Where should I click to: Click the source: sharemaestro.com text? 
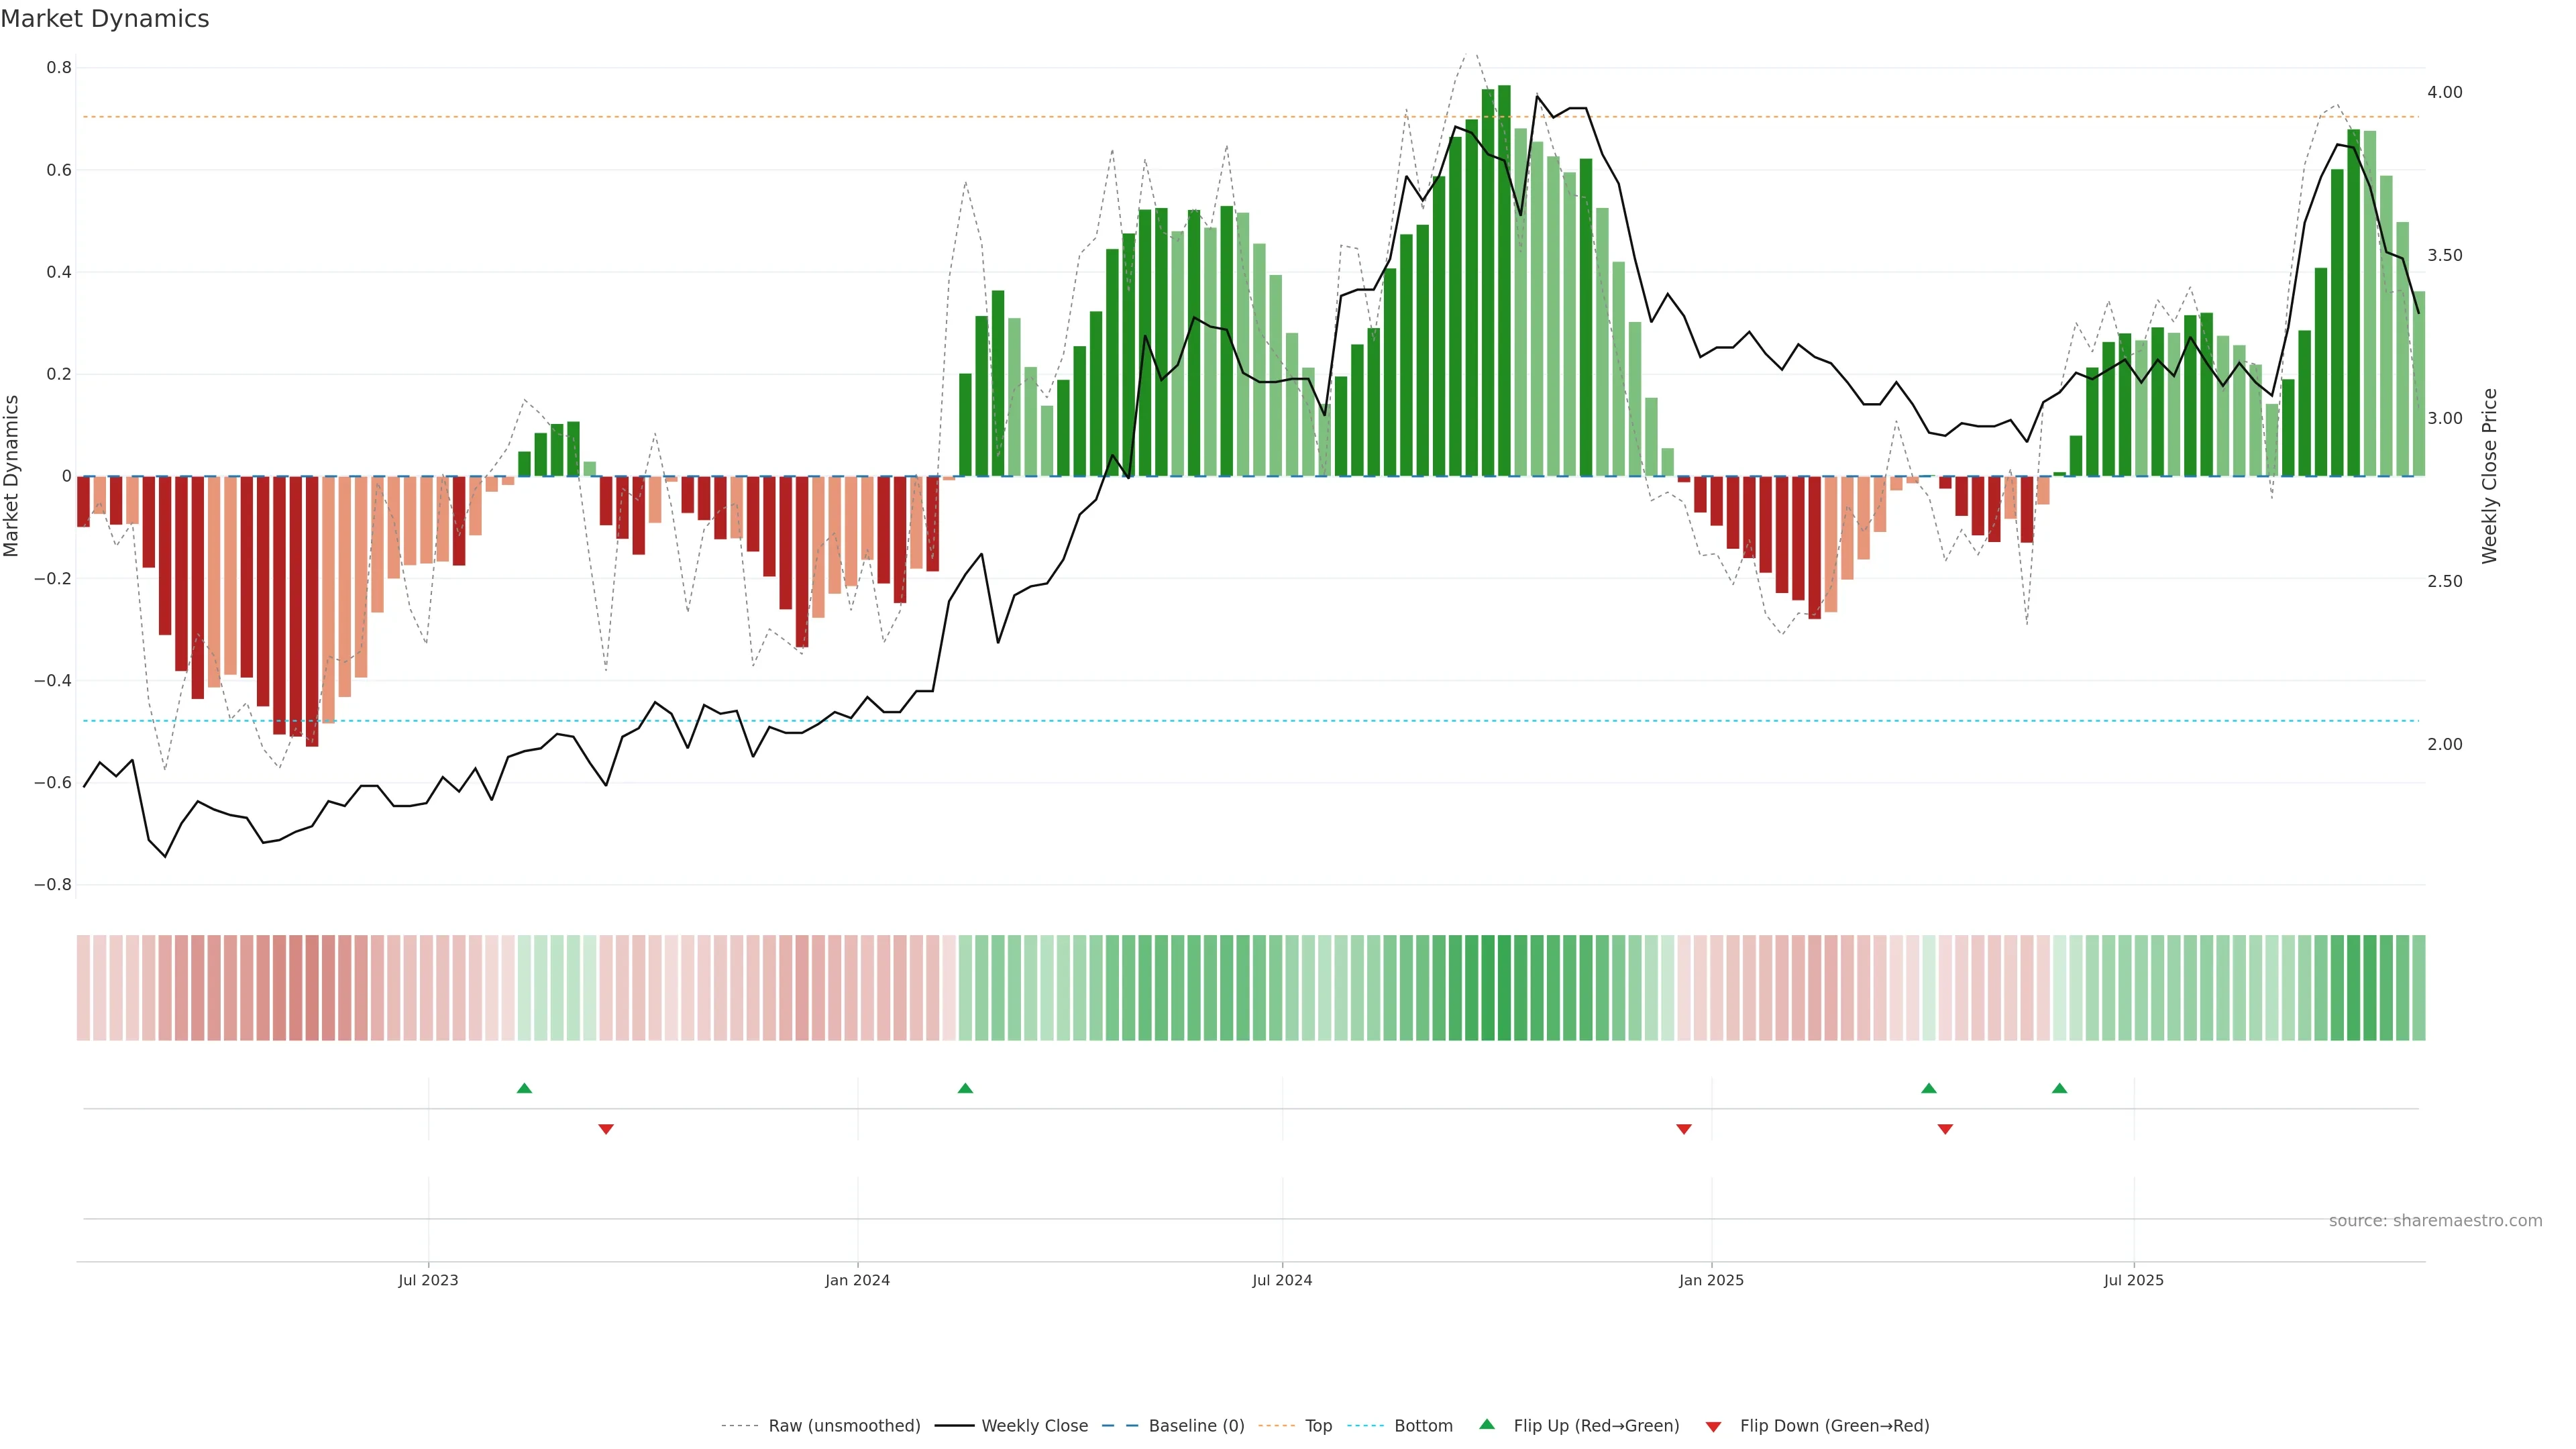(x=2435, y=1221)
